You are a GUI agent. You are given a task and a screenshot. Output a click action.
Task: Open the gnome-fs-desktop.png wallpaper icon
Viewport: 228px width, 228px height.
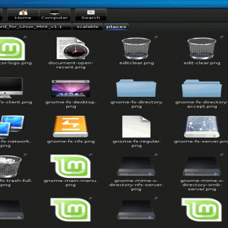pyautogui.click(x=71, y=88)
